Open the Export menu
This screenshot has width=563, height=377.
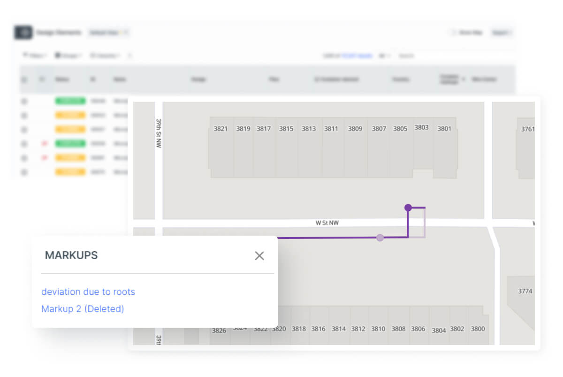pyautogui.click(x=501, y=33)
